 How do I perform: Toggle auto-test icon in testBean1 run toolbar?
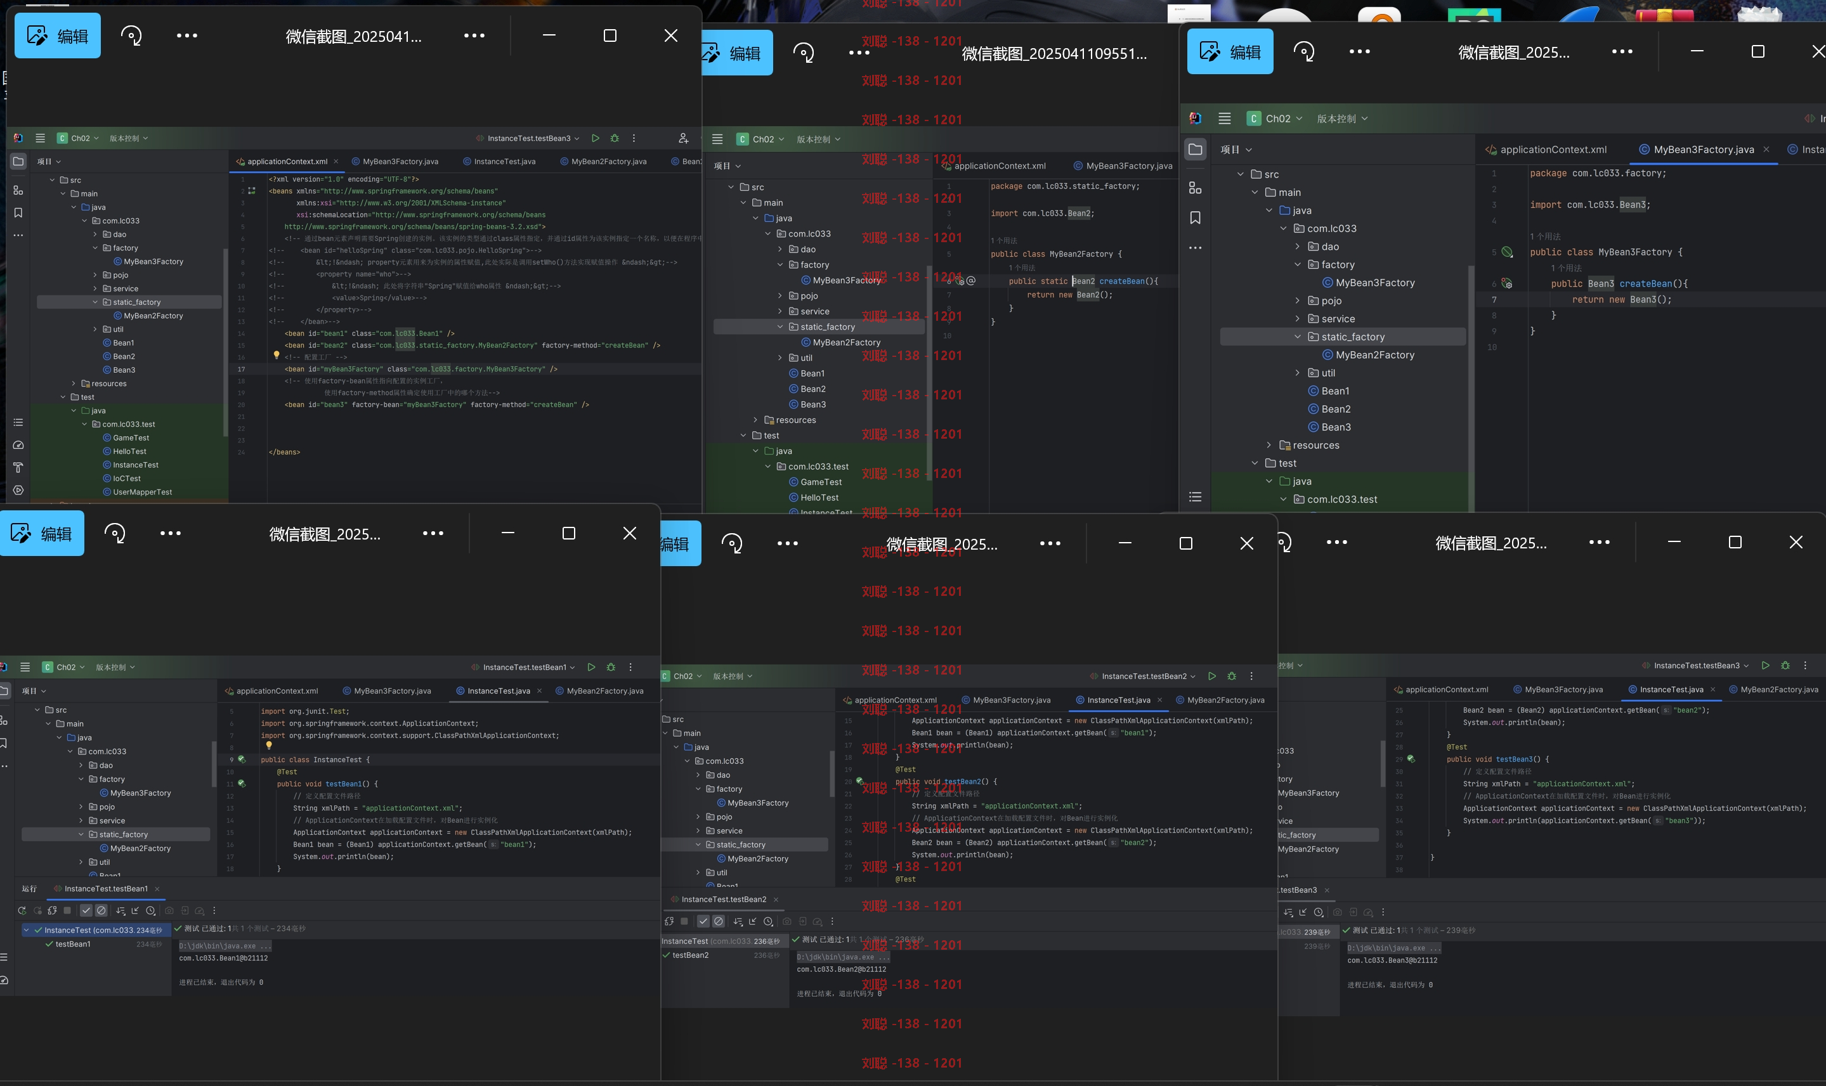click(52, 910)
